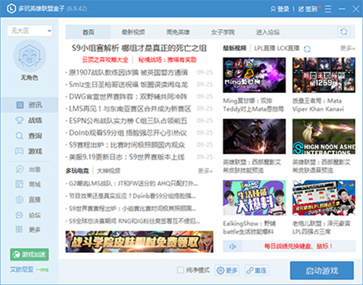The width and height of the screenshot is (363, 285).
Task: Switch to the 周免英雄 tab
Action: pyautogui.click(x=178, y=32)
